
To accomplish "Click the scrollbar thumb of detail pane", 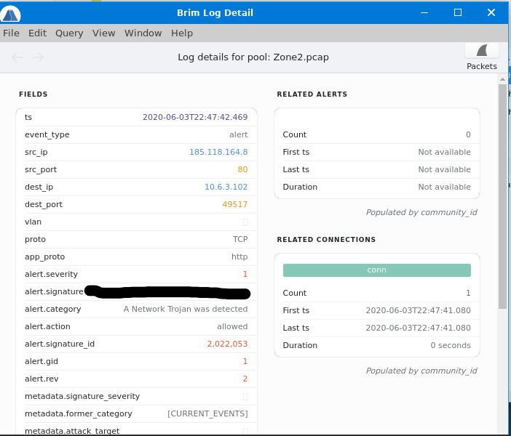I will click(x=502, y=196).
